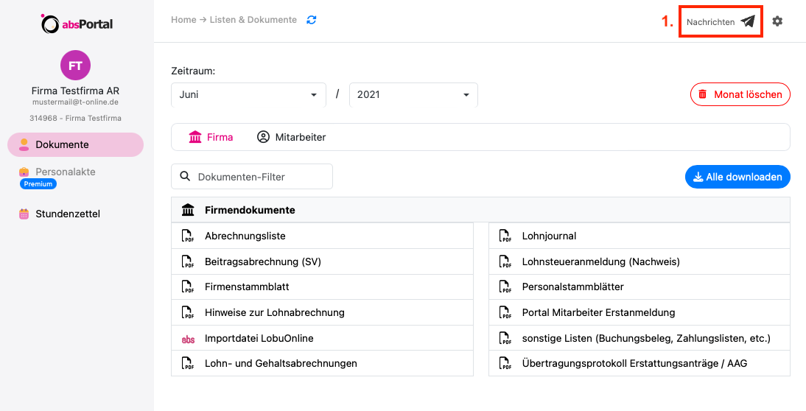
Task: Click the FT user avatar
Action: (75, 66)
